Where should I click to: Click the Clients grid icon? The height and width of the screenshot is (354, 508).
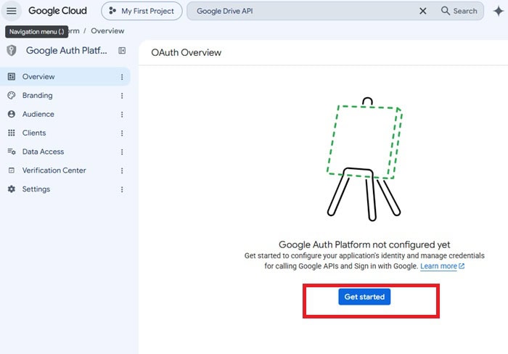(x=12, y=133)
